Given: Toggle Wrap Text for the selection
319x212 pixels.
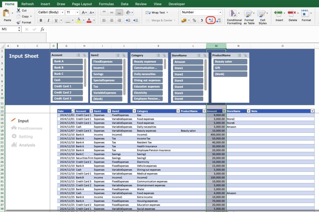Looking at the screenshot, I should [156, 12].
